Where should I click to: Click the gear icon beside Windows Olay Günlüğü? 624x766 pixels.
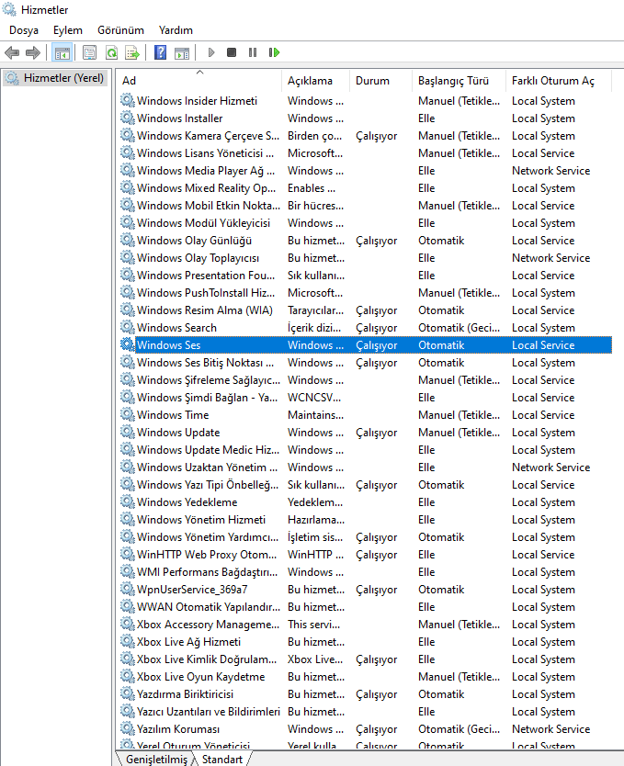tap(128, 240)
